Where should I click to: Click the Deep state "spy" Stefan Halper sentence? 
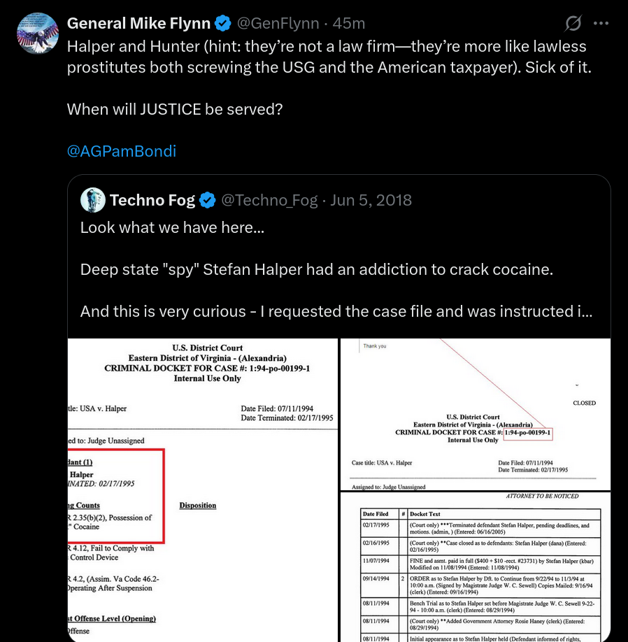coord(317,269)
